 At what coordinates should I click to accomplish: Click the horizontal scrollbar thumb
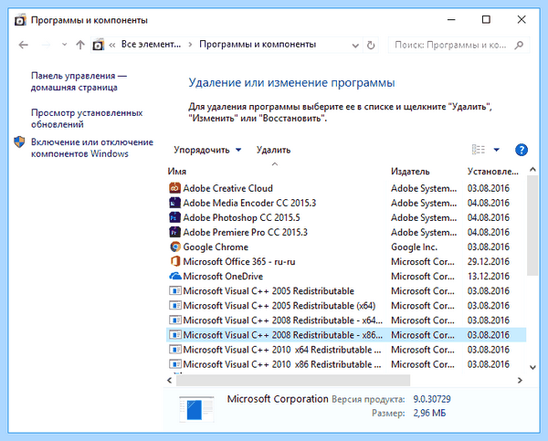pyautogui.click(x=293, y=380)
